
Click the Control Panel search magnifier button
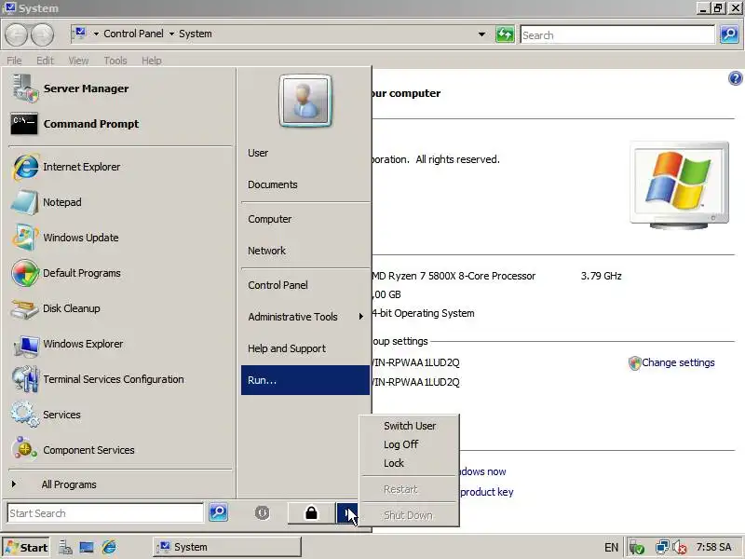(729, 34)
